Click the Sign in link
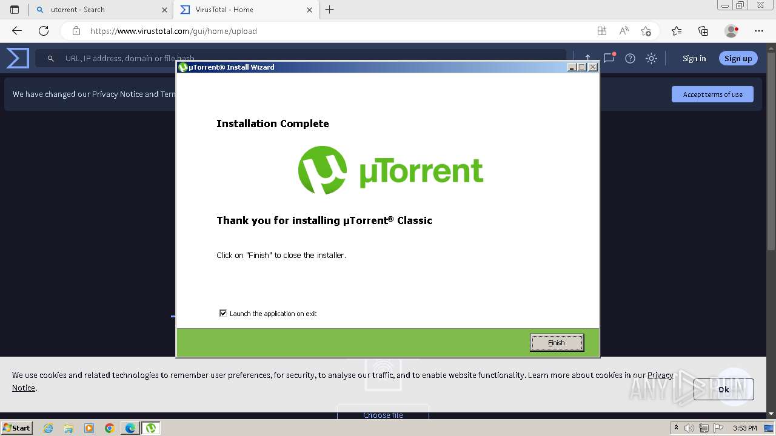Screen dimensions: 776x436 (694, 58)
